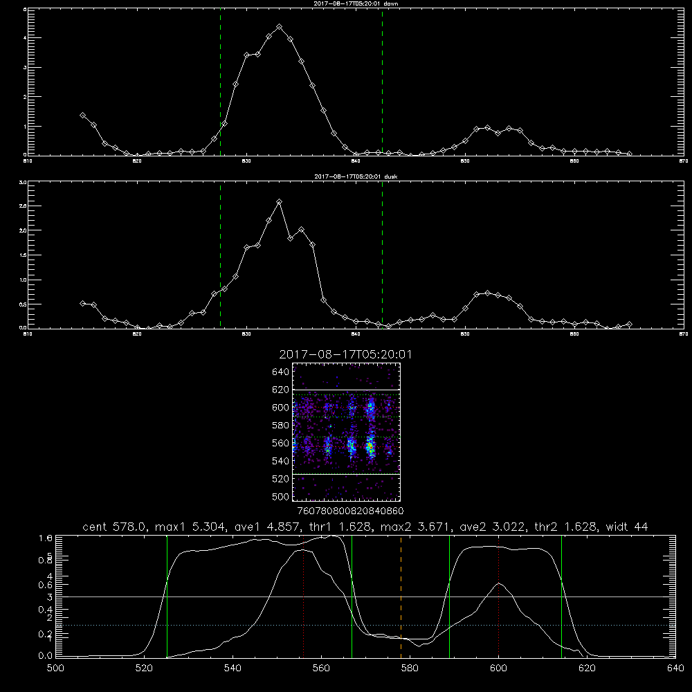Click the orange dashed center line at 578
Screen dimensions: 692x692
pyautogui.click(x=401, y=597)
